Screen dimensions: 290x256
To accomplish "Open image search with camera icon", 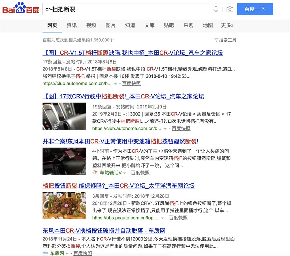I will point(230,9).
